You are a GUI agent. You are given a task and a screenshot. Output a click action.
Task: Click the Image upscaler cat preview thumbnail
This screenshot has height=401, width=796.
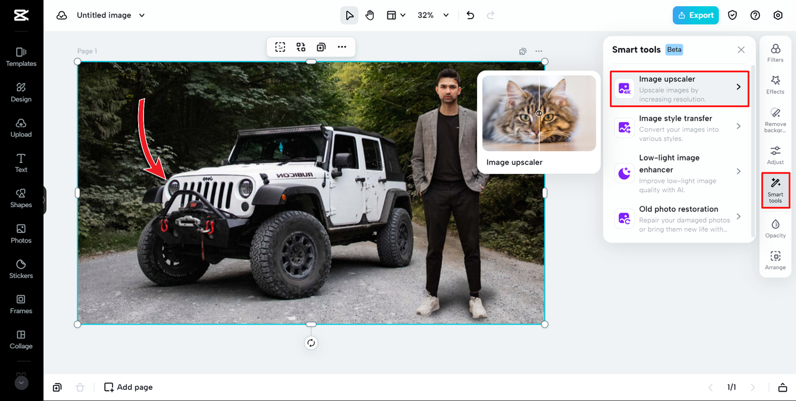[539, 113]
